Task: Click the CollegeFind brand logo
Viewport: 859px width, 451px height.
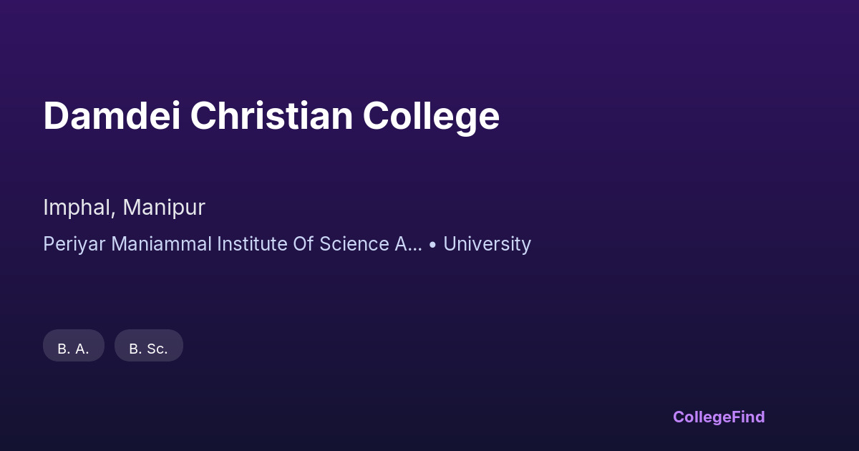Action: click(718, 417)
